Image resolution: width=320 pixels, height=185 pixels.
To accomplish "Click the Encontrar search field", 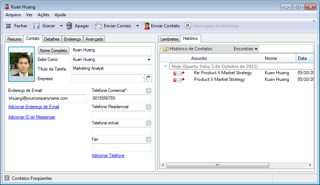I will [x=286, y=49].
